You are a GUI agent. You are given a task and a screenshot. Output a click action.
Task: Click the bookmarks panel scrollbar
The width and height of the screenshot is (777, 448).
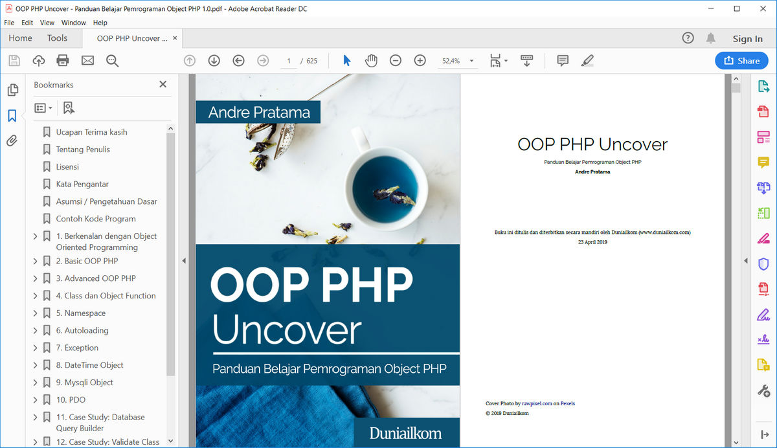(x=171, y=254)
